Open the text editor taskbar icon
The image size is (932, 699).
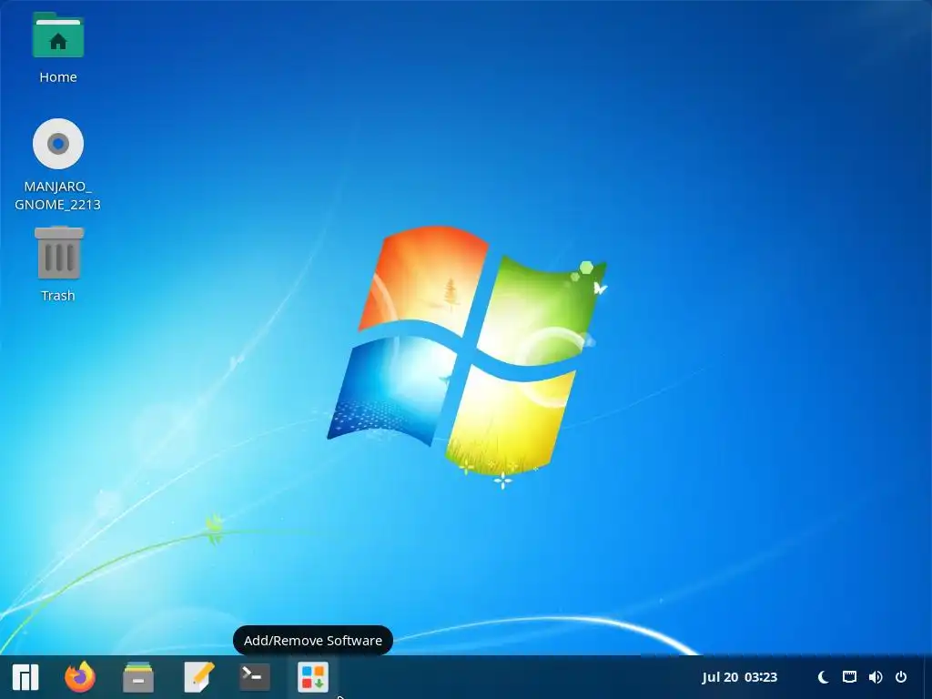tap(198, 677)
